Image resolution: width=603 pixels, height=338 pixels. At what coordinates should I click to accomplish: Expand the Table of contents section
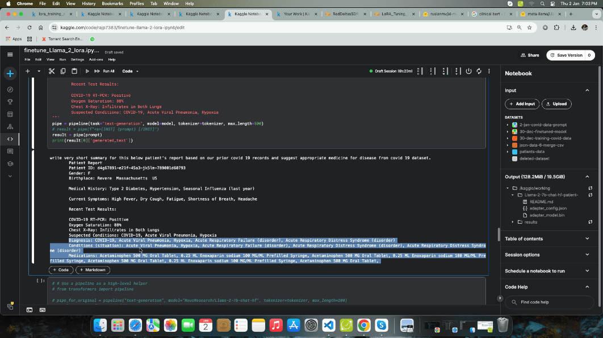pyautogui.click(x=587, y=239)
